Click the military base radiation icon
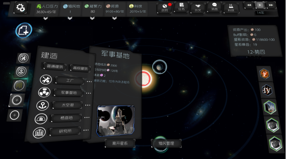This screenshot has height=159, width=286. pos(44,92)
